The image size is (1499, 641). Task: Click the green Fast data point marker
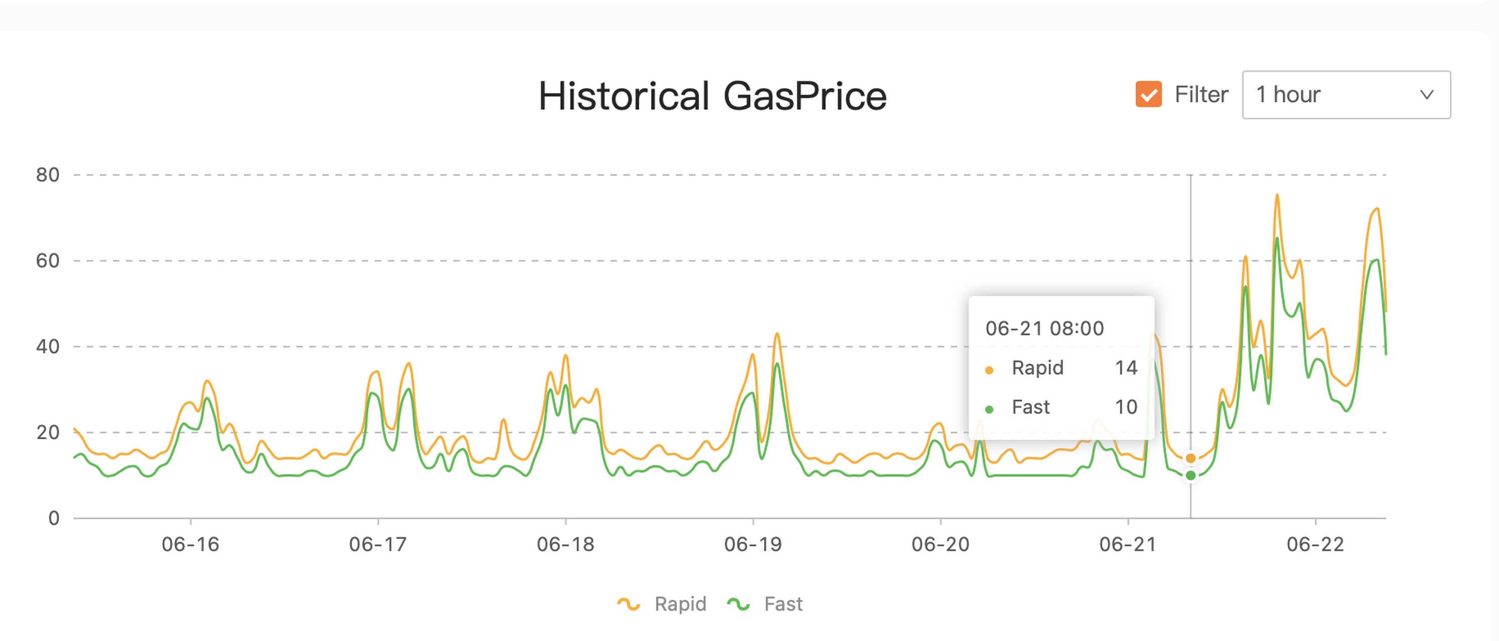coord(1191,475)
